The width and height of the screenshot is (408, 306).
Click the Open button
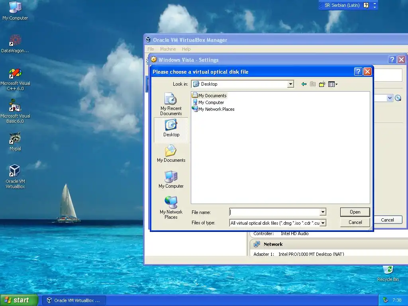pyautogui.click(x=355, y=212)
